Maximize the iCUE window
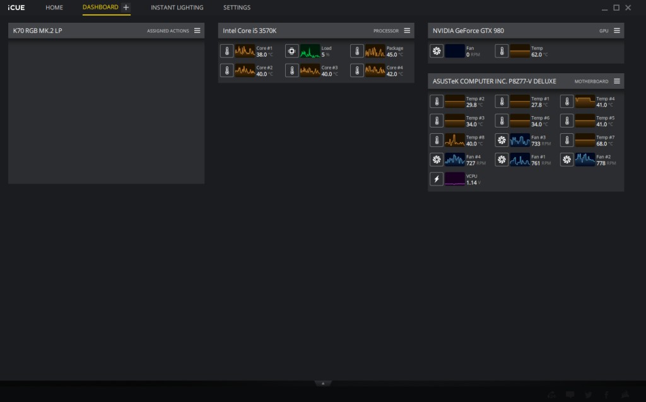Viewport: 646px width, 402px height. point(616,8)
